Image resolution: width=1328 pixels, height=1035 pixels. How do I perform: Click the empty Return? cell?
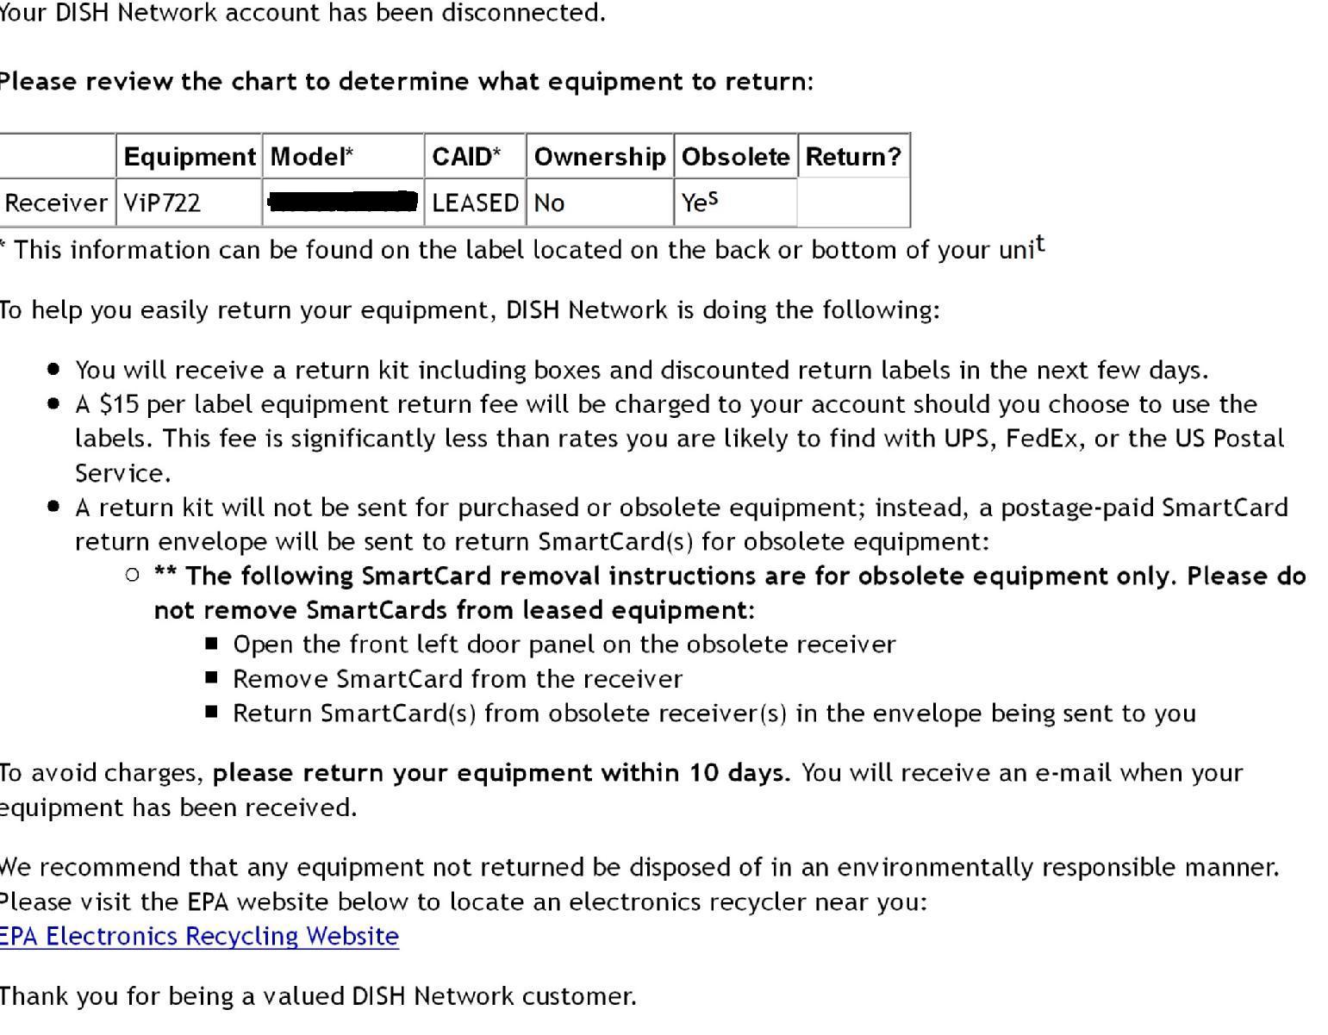point(853,203)
